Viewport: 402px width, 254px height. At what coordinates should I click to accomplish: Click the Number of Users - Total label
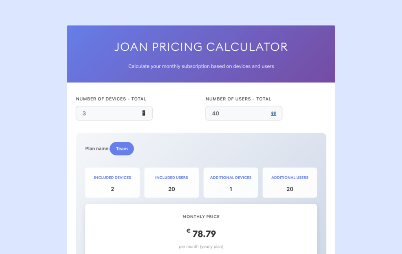(239, 99)
